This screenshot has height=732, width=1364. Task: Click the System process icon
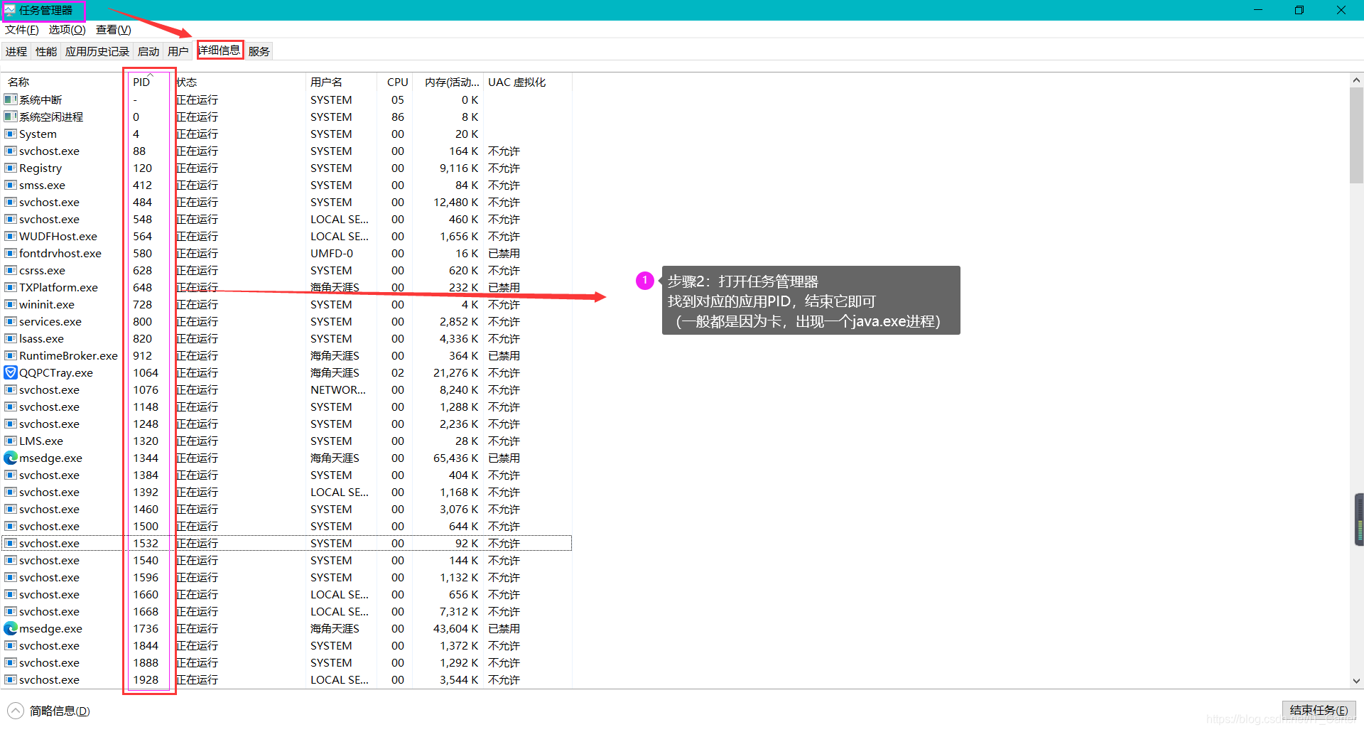point(11,134)
